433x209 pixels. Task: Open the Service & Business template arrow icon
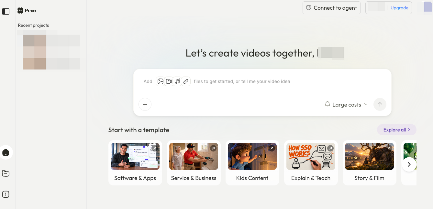point(213,148)
